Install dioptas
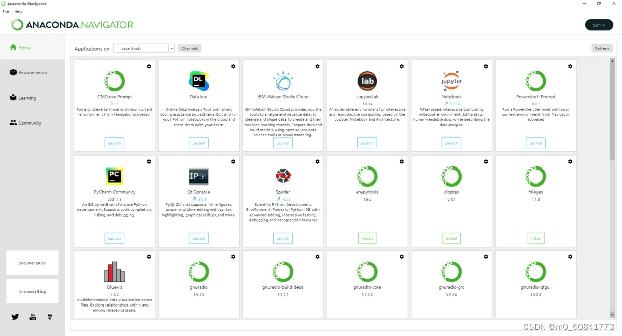 451,238
